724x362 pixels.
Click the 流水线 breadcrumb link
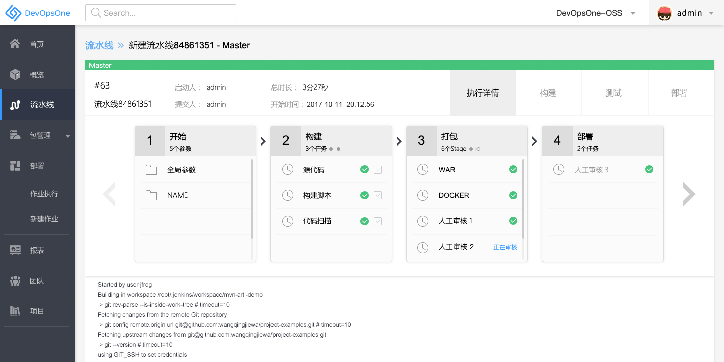click(x=100, y=45)
